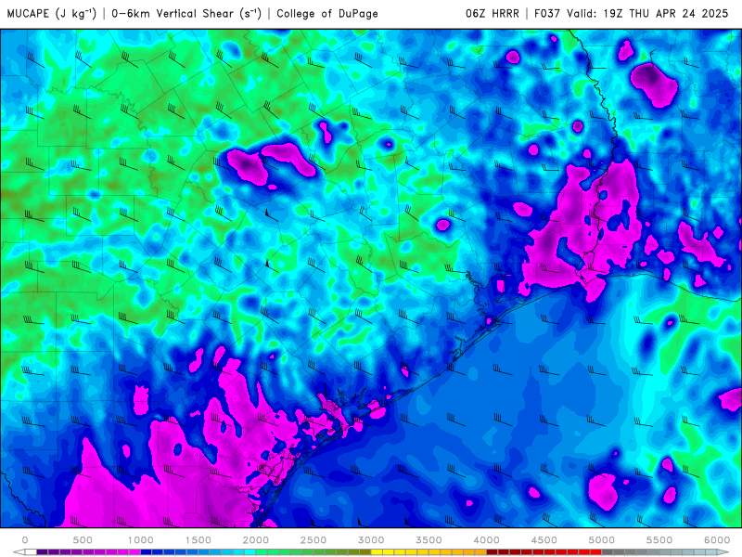The height and width of the screenshot is (557, 742).
Task: Click the 5000 label on the color scale
Action: tap(602, 540)
